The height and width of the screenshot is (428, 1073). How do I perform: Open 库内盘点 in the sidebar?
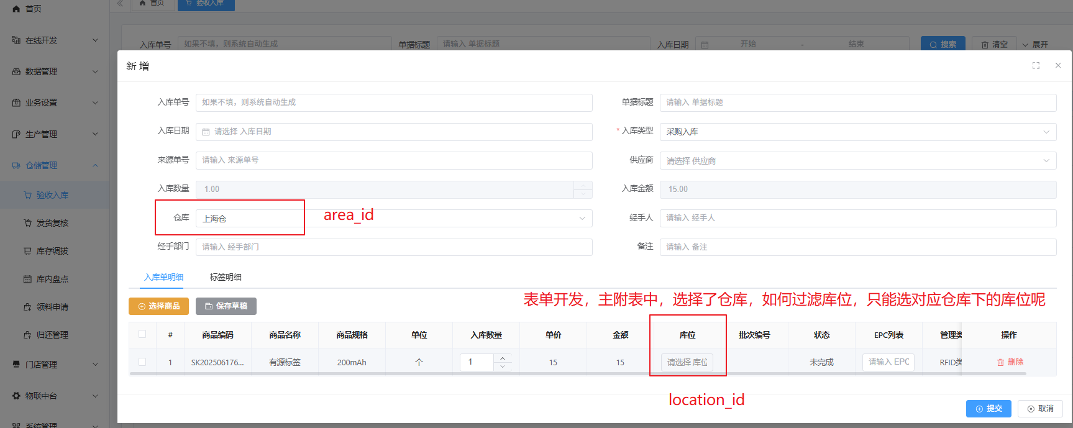pos(52,279)
